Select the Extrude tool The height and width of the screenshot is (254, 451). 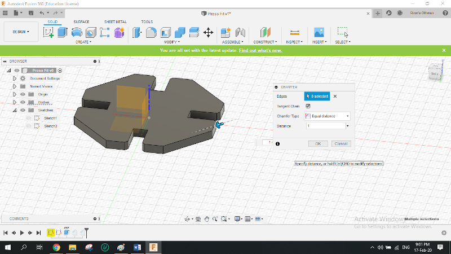(x=63, y=32)
